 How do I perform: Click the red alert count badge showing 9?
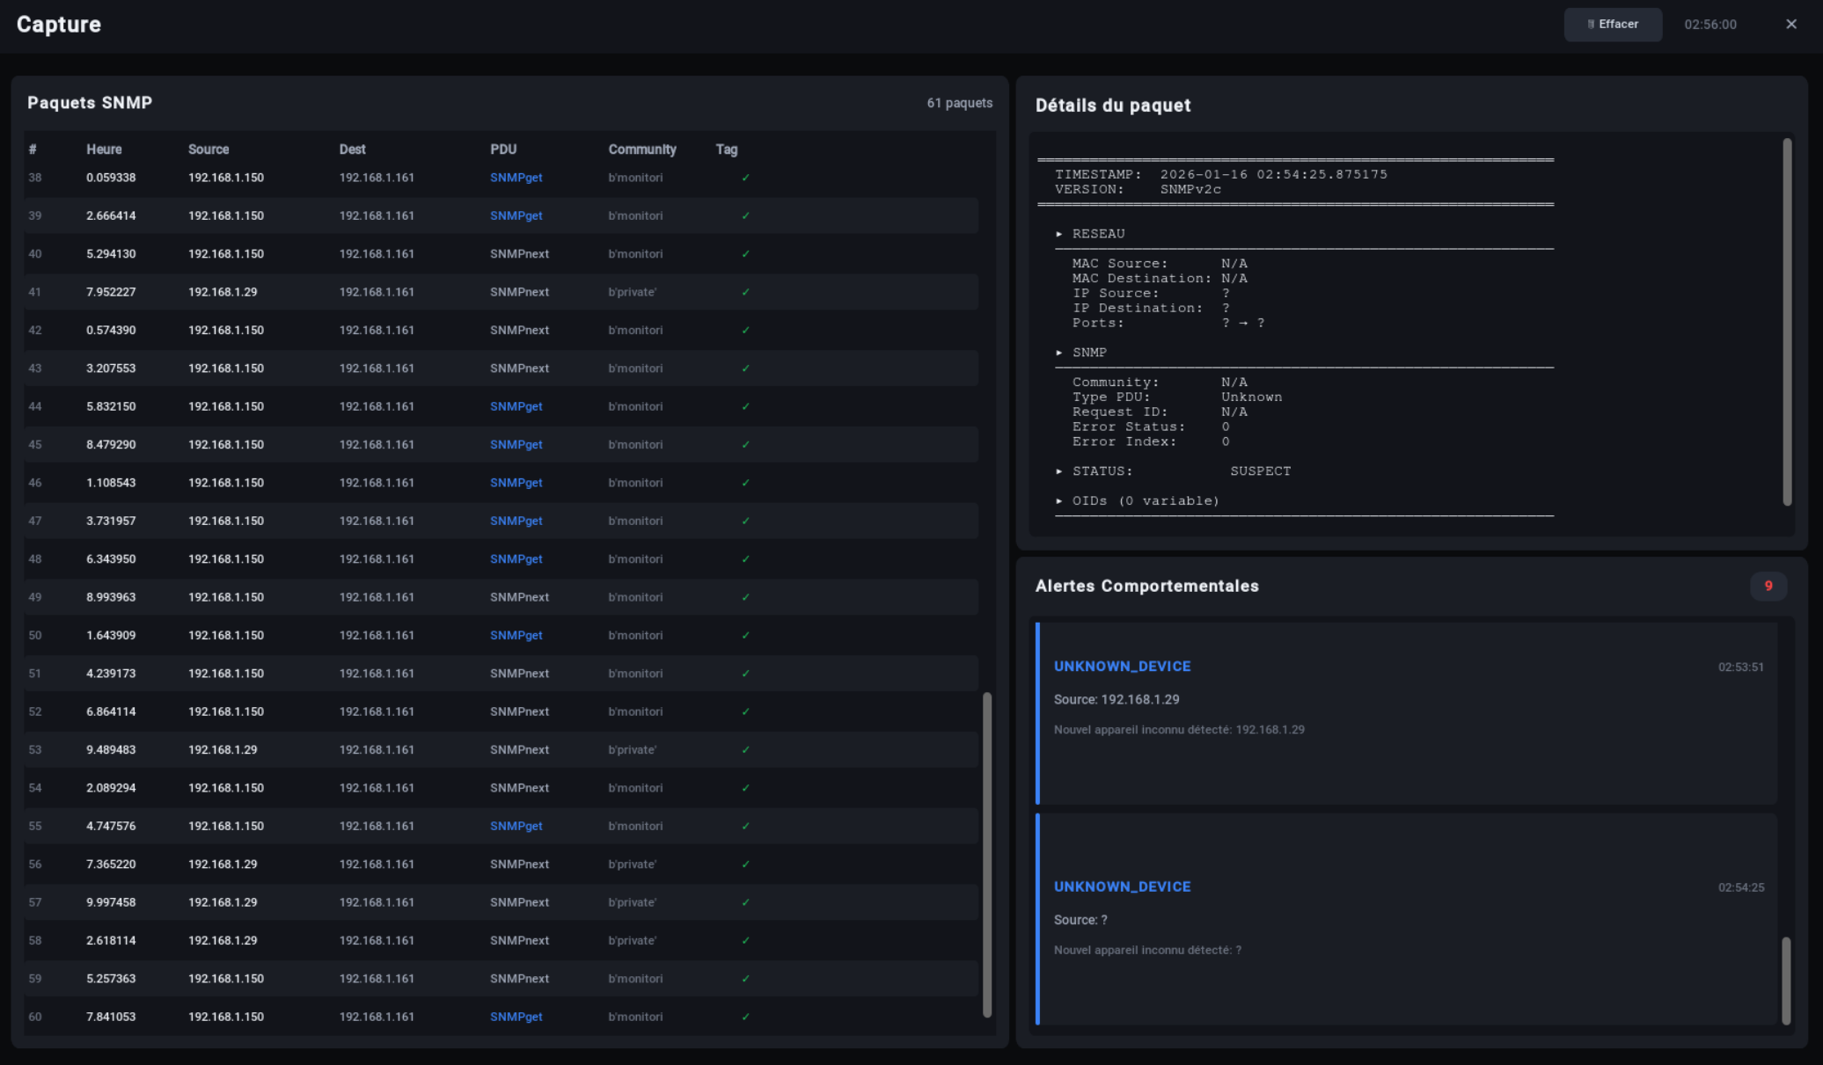pyautogui.click(x=1768, y=586)
